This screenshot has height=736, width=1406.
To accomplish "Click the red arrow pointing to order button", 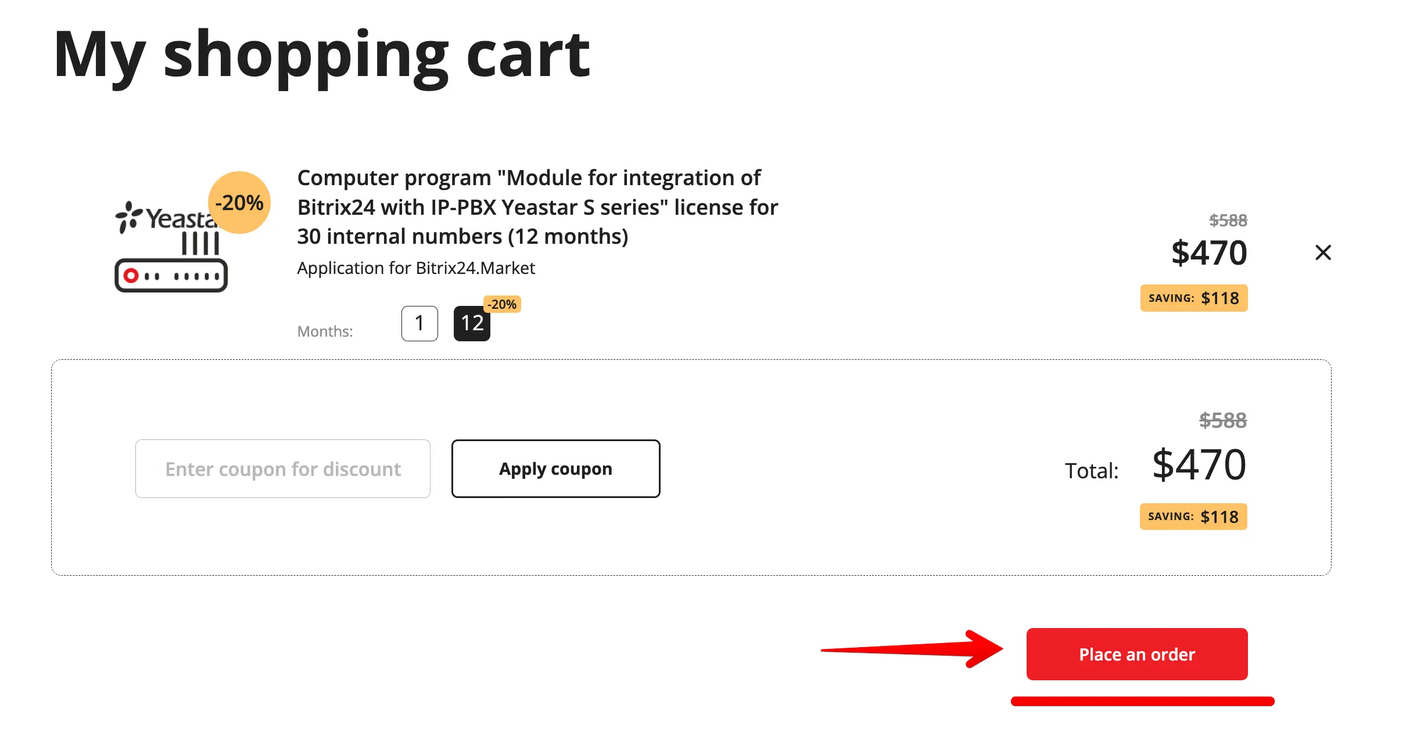I will 912,650.
